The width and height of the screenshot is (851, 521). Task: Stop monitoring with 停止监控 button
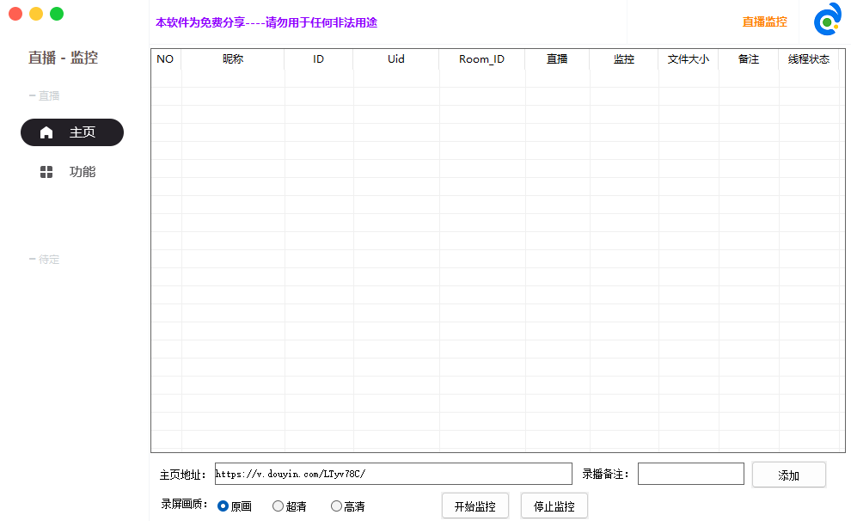click(554, 506)
